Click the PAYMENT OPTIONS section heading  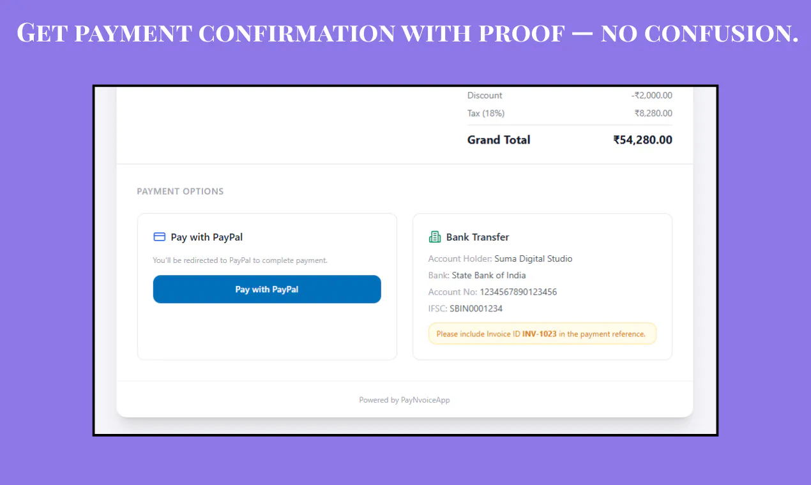tap(180, 191)
